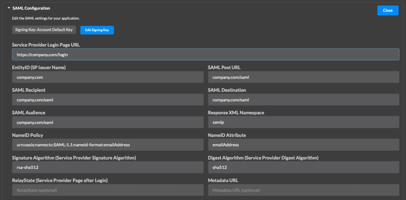406x200 pixels.
Task: Click the Edit Signing Key button
Action: 97,30
